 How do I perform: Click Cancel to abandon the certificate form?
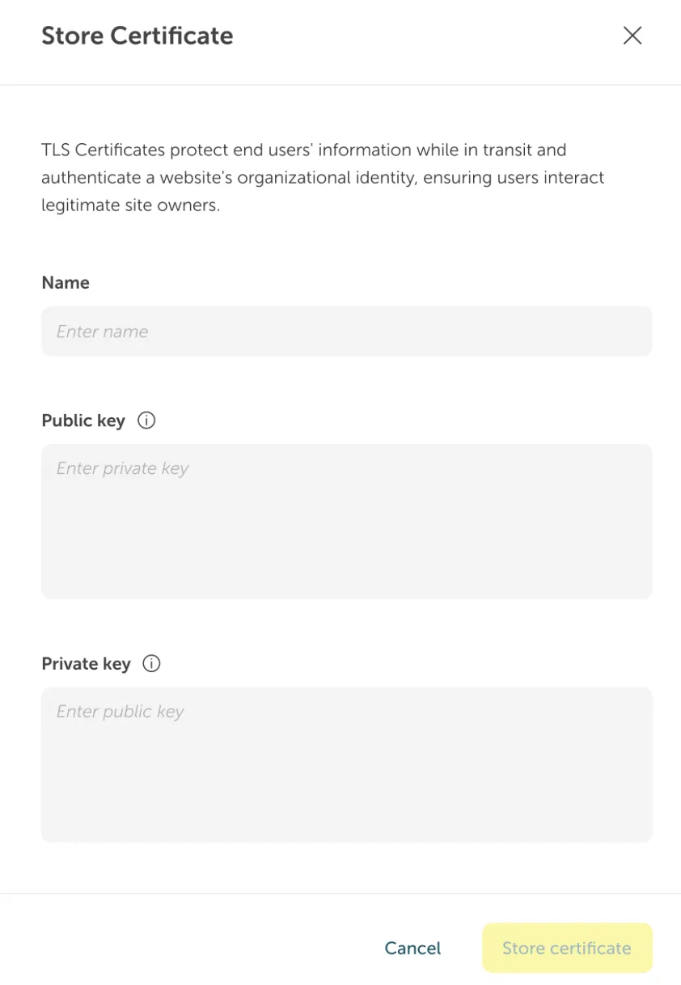coord(412,948)
